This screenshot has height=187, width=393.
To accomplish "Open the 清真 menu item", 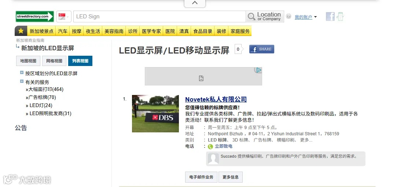I will 184,31.
